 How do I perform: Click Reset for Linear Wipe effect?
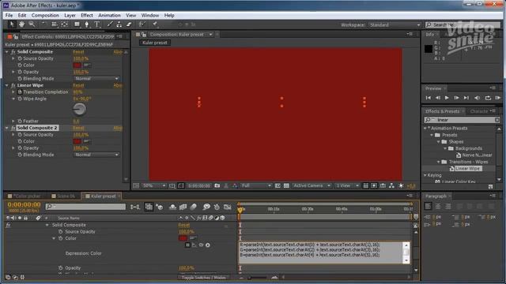pos(78,85)
